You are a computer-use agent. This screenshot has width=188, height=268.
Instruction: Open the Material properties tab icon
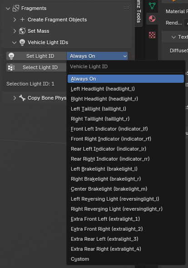[152, 19]
